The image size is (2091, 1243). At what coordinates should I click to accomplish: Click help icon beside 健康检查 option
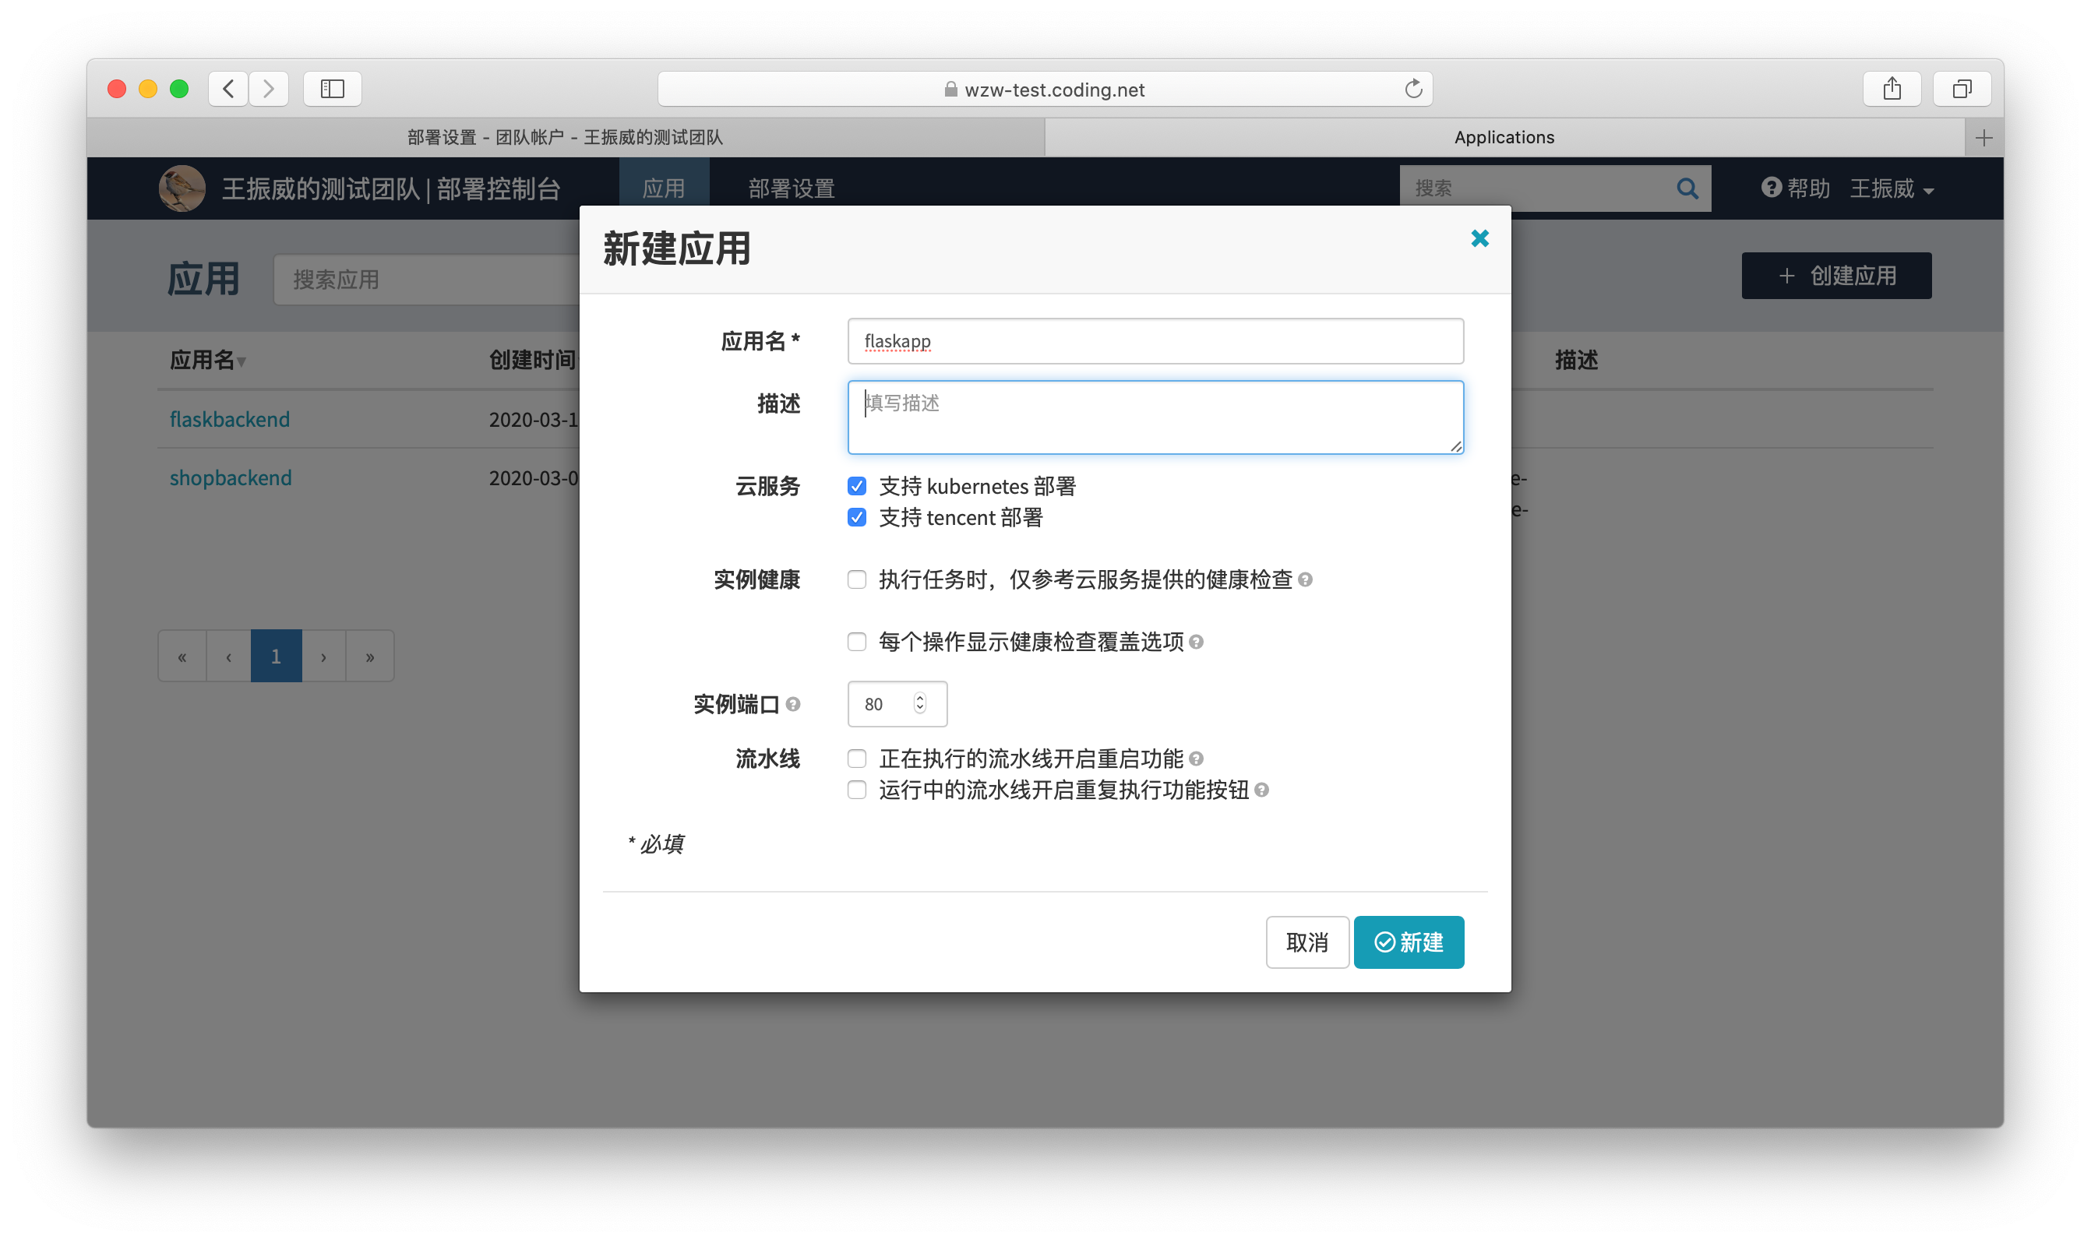[x=1305, y=579]
